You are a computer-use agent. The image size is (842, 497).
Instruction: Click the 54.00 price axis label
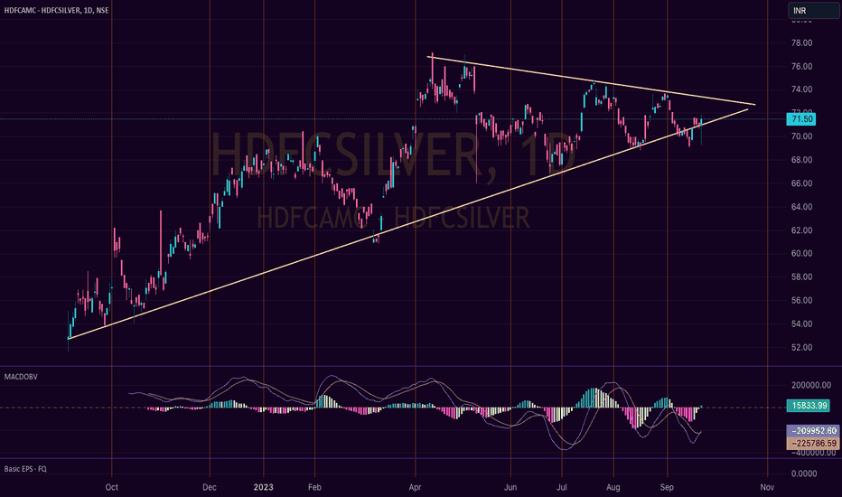[x=801, y=324]
